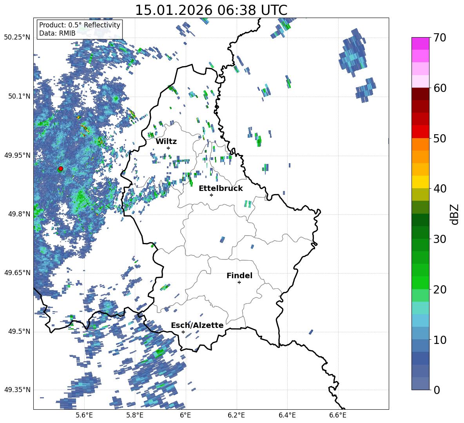Viewport: 464px width, 423px height.
Task: Click the colorbar value 30
Action: point(440,239)
